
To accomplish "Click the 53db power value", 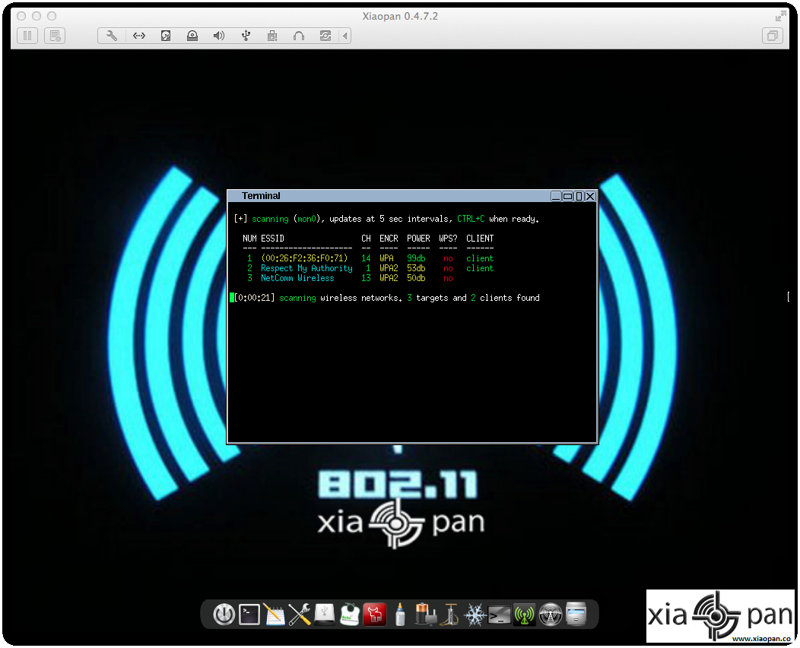I will [x=416, y=268].
